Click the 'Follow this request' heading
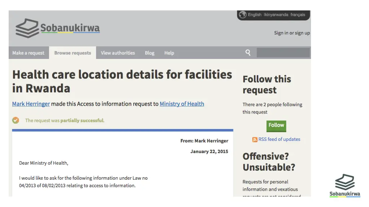The height and width of the screenshot is (207, 369). [x=267, y=84]
